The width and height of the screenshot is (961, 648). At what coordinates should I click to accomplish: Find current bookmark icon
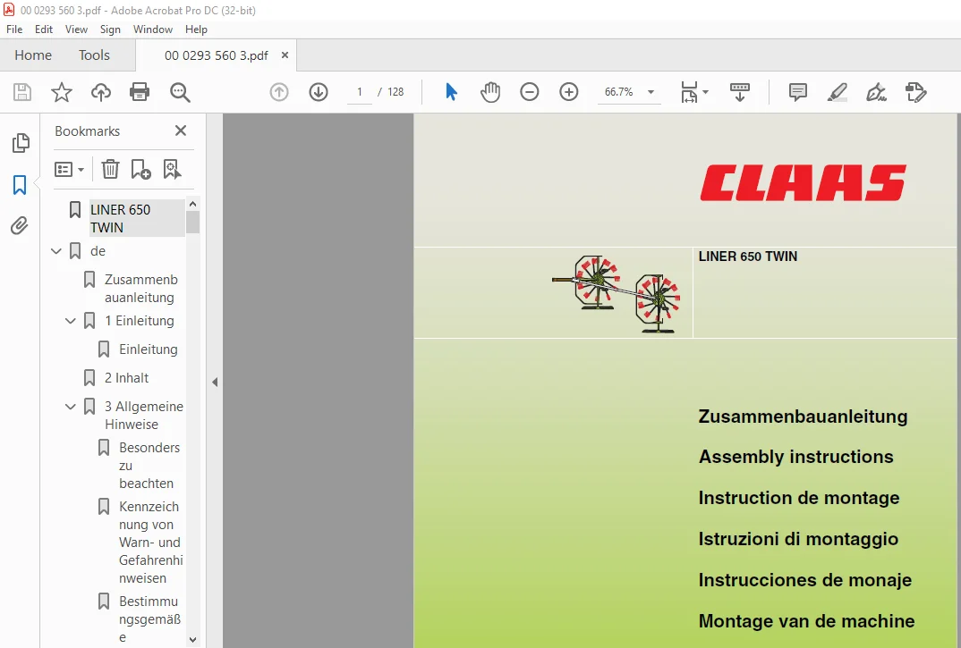coord(172,169)
